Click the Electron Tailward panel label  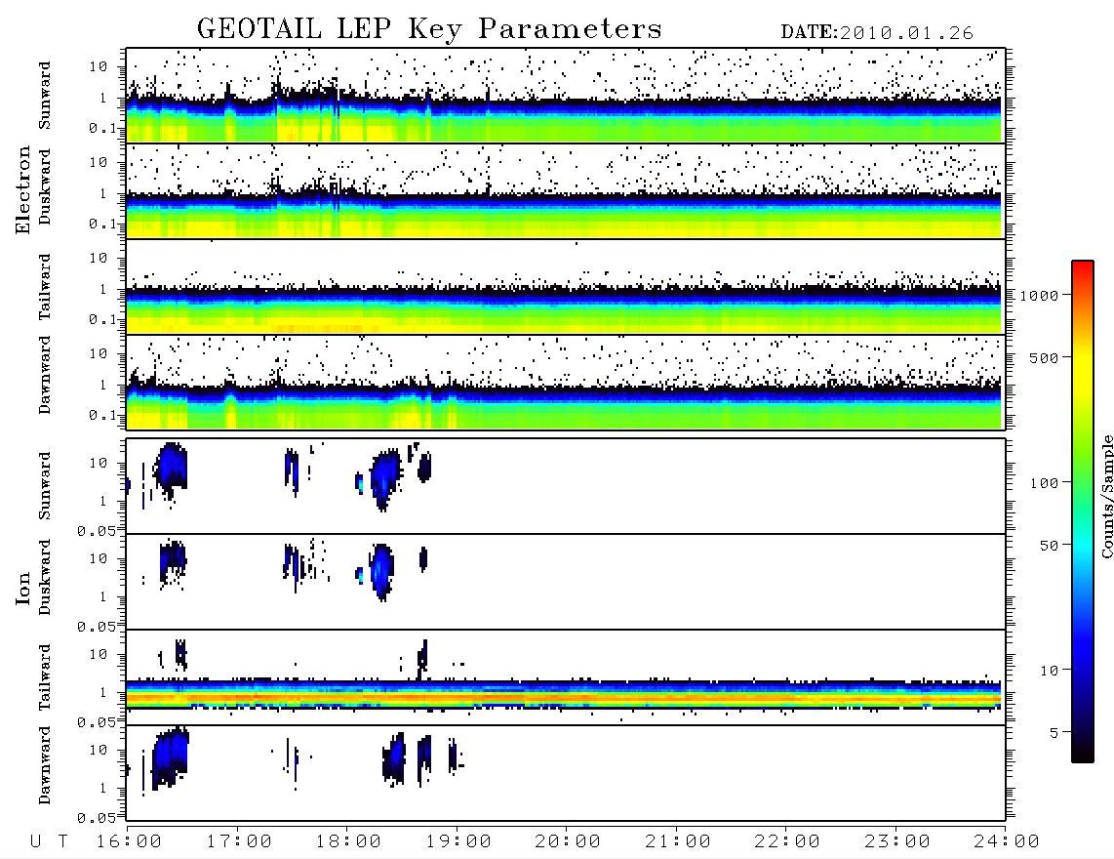(45, 287)
